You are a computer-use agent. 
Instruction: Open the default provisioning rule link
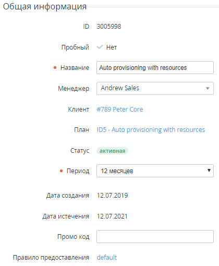pyautogui.click(x=107, y=257)
